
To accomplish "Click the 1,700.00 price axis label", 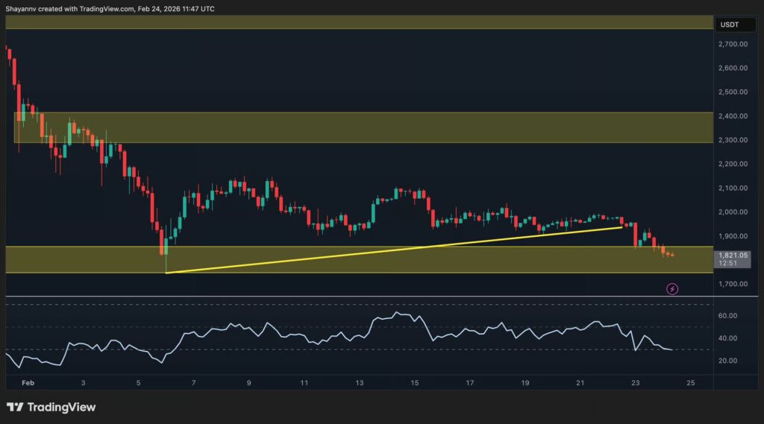I will tap(731, 284).
